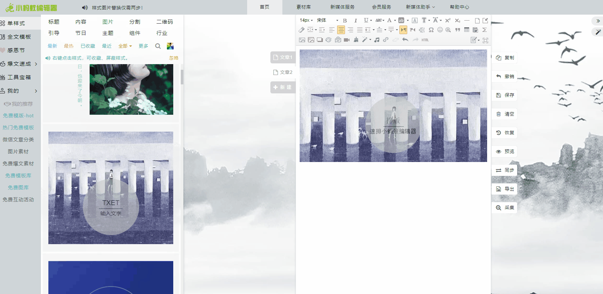
Task: Insert a formula (Sigma icon)
Action: pos(484,30)
